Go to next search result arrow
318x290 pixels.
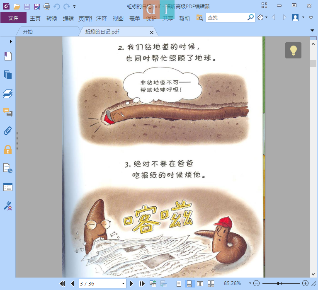284,17
